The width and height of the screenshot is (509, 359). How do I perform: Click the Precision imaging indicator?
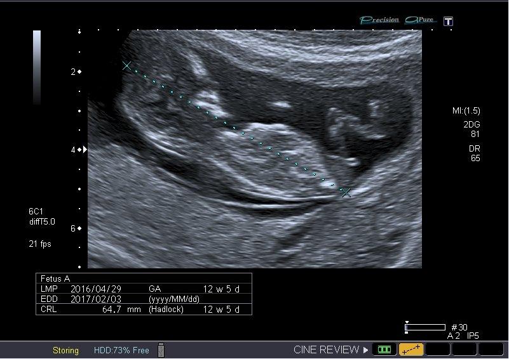click(x=379, y=20)
